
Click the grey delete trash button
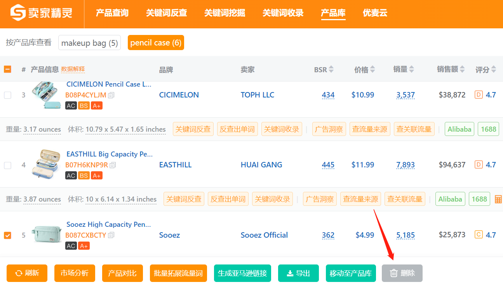tap(402, 273)
